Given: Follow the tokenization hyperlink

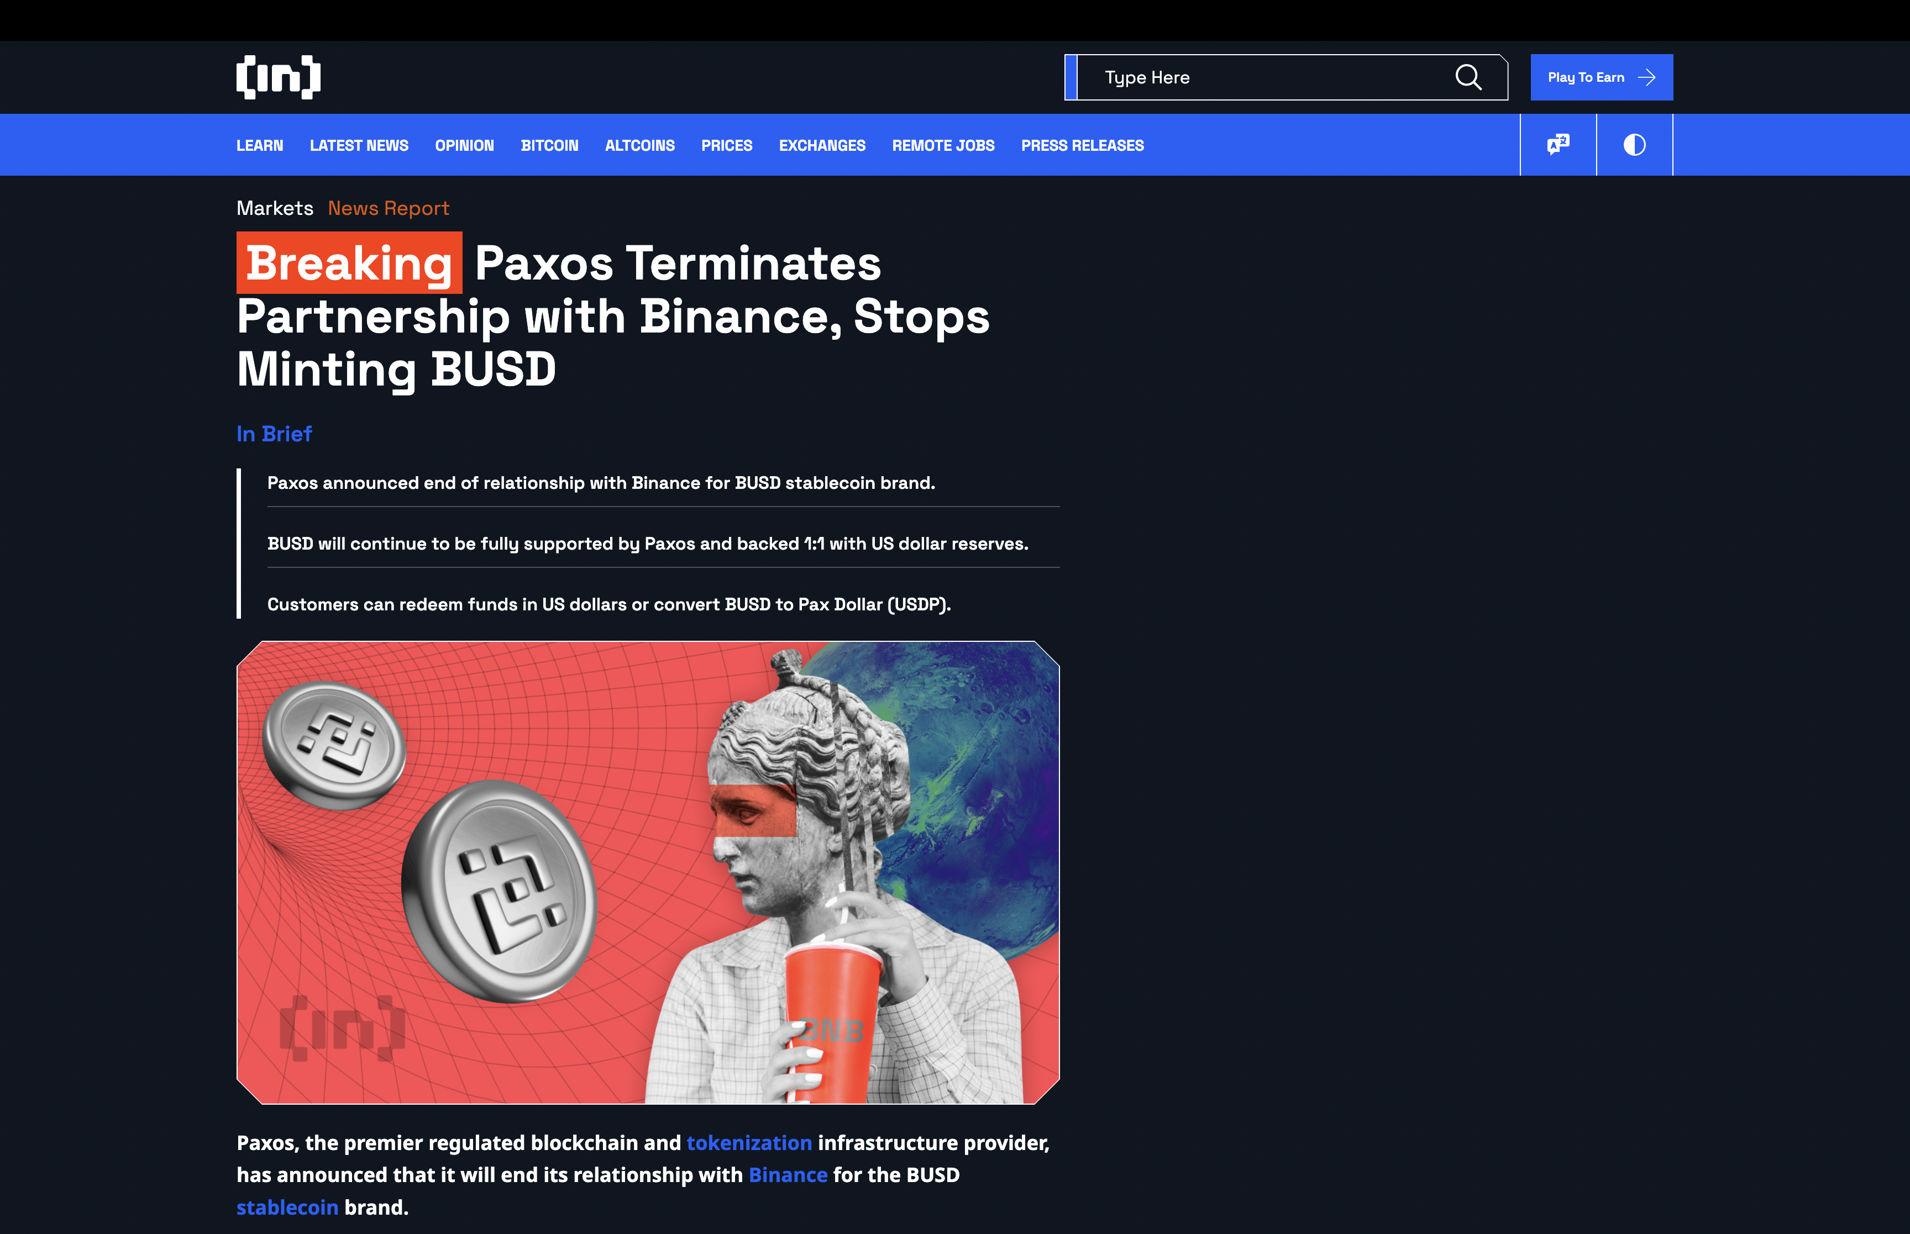Looking at the screenshot, I should [x=749, y=1143].
